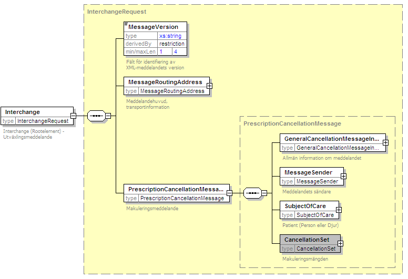Click the max length value 4
The image size is (408, 279).
176,52
